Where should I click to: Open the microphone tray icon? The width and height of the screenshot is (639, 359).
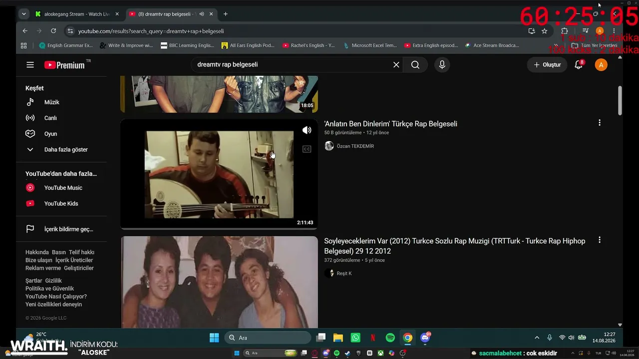tap(550, 338)
